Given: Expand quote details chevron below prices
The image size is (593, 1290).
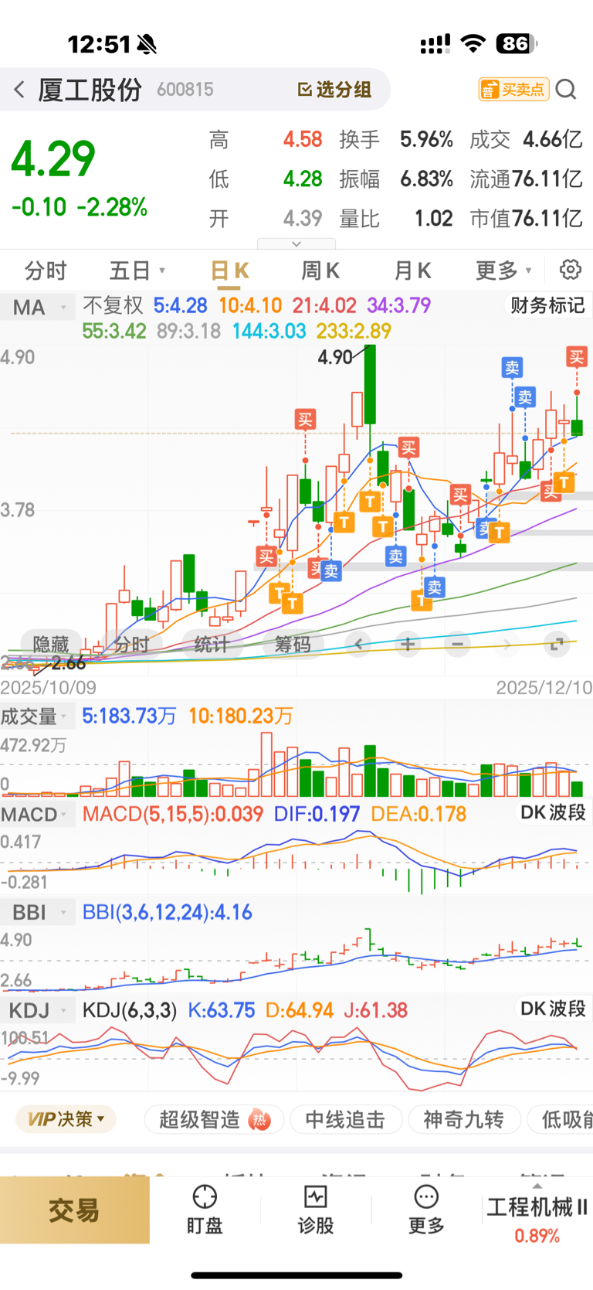Looking at the screenshot, I should point(296,243).
